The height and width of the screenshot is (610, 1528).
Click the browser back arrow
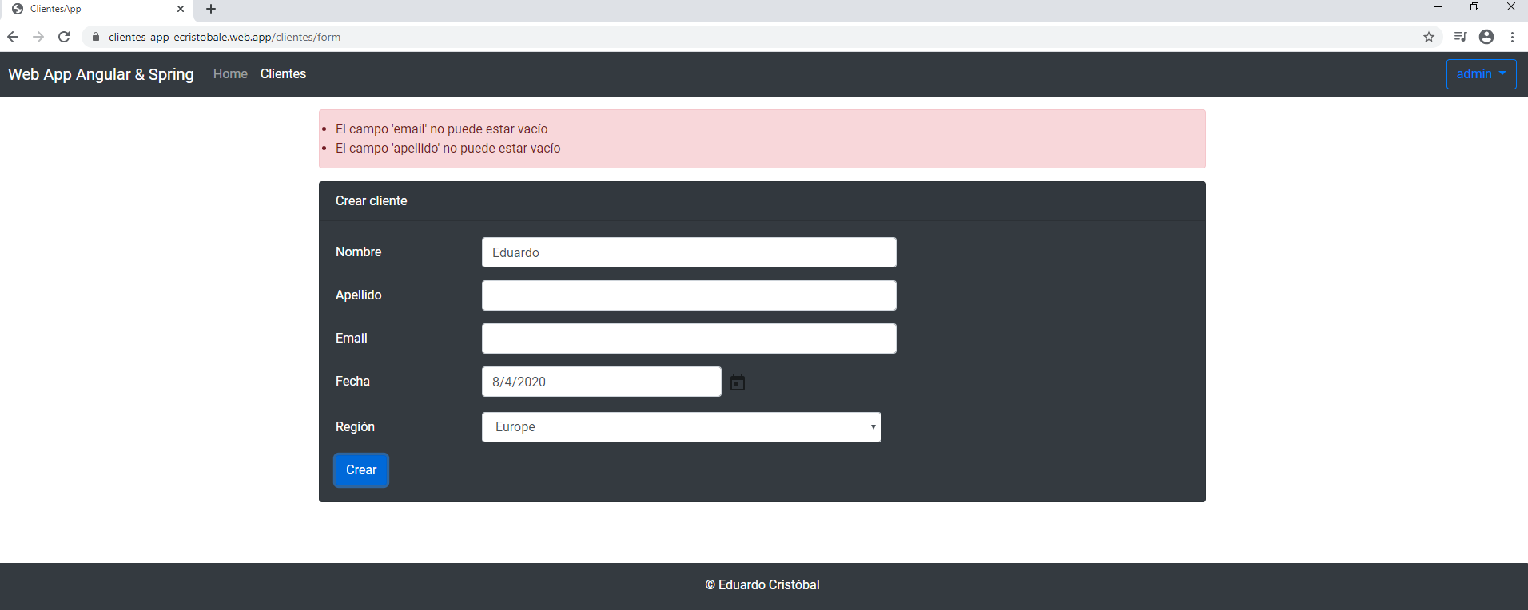[x=13, y=37]
